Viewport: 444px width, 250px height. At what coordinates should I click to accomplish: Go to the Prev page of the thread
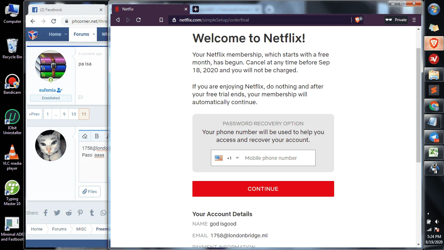[34, 114]
